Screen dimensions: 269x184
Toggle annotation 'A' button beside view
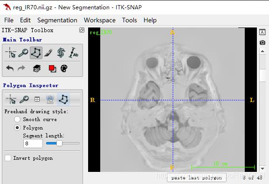pyautogui.click(x=262, y=32)
